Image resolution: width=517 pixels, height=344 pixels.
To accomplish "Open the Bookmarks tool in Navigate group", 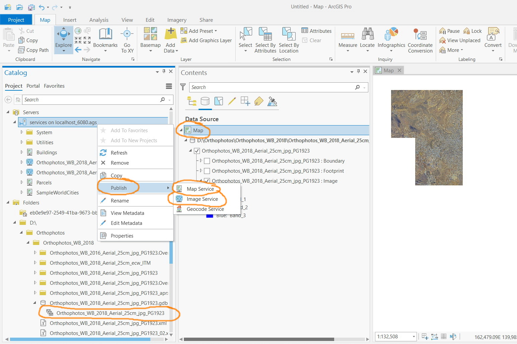I will click(105, 39).
